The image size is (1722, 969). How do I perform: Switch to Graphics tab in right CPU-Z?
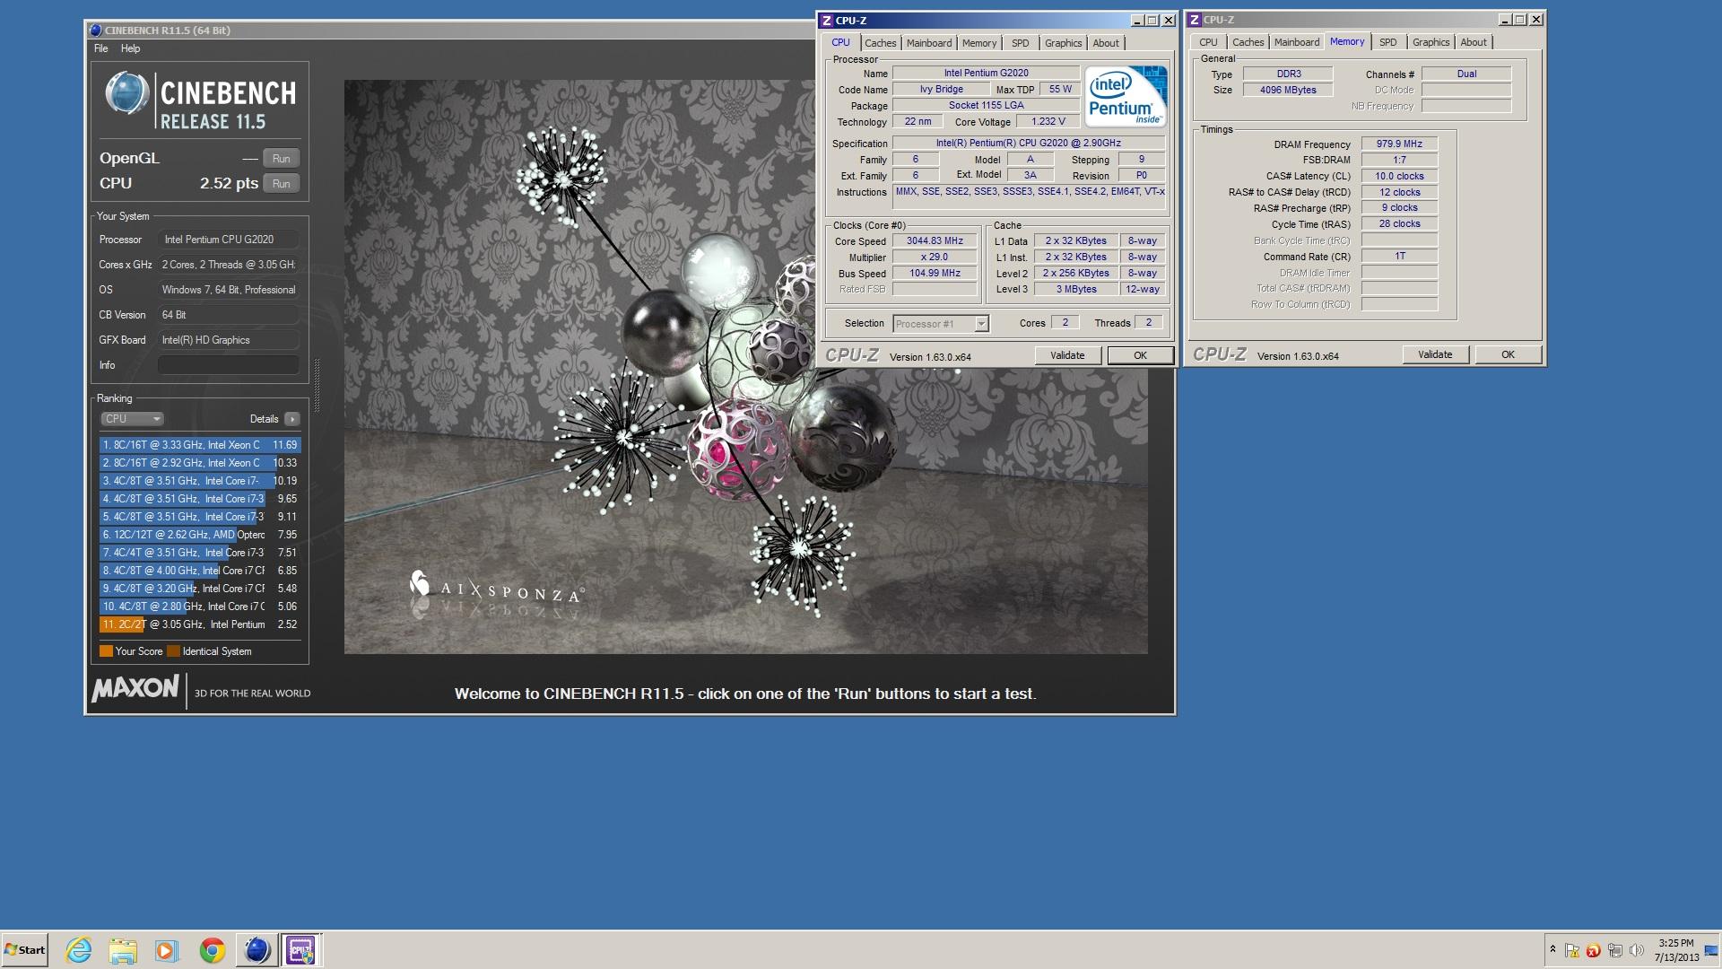click(1431, 42)
